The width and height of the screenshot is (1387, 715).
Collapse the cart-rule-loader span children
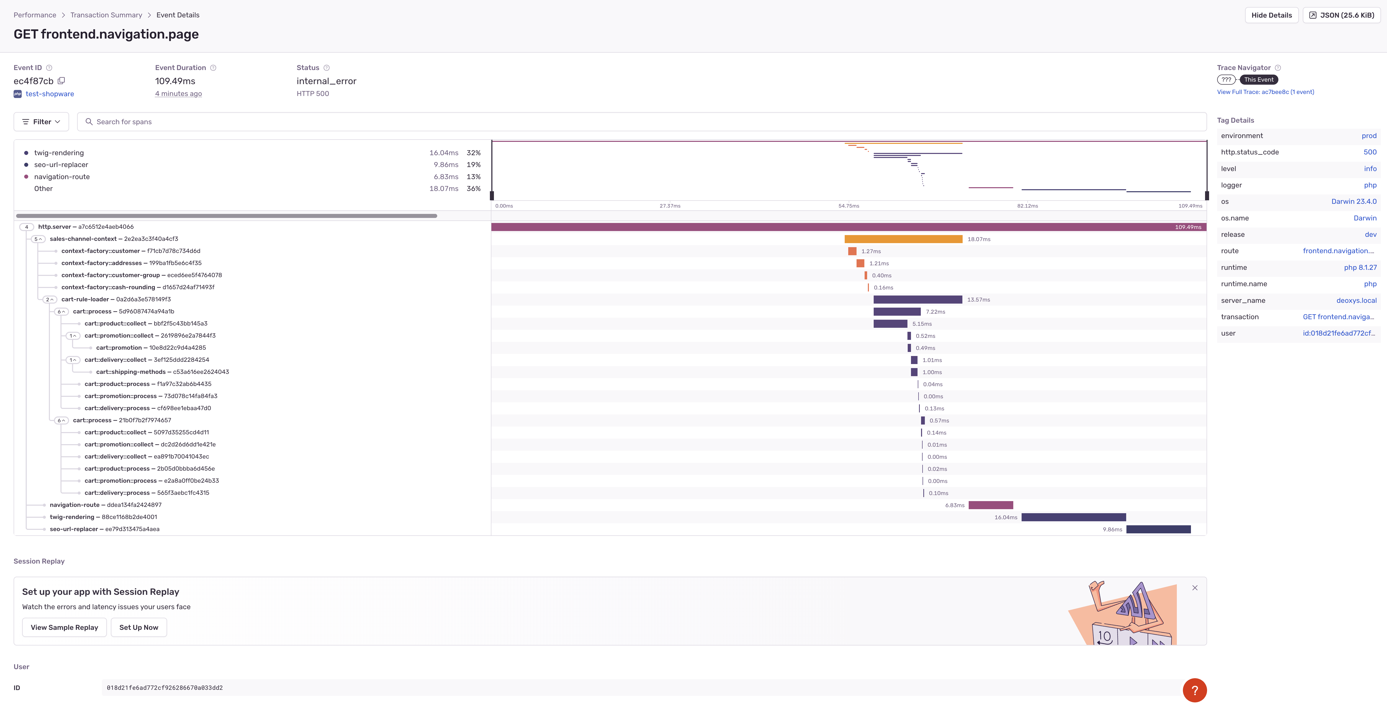coord(50,299)
